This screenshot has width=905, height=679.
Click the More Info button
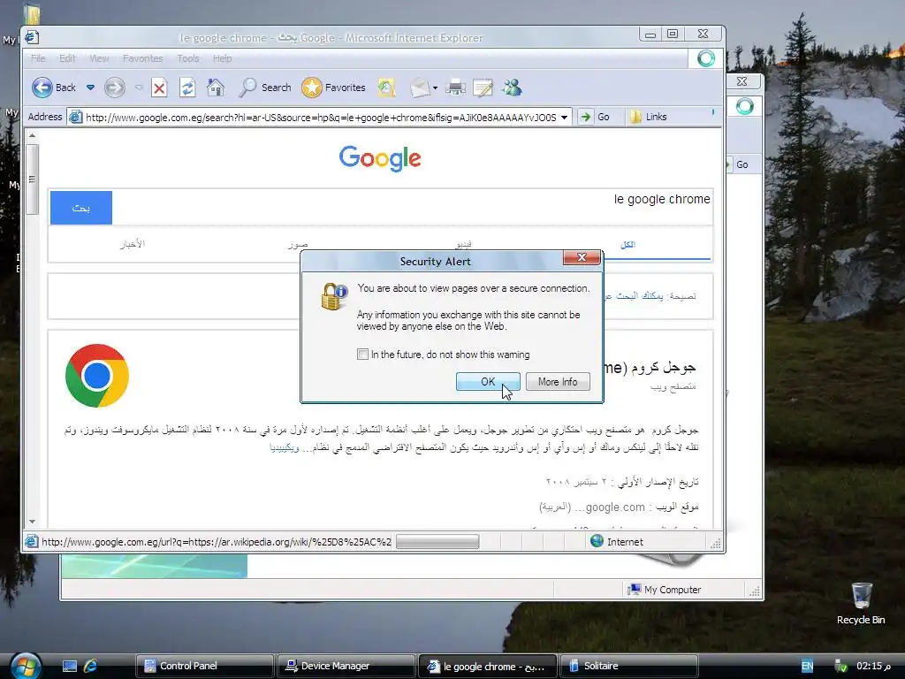(558, 382)
